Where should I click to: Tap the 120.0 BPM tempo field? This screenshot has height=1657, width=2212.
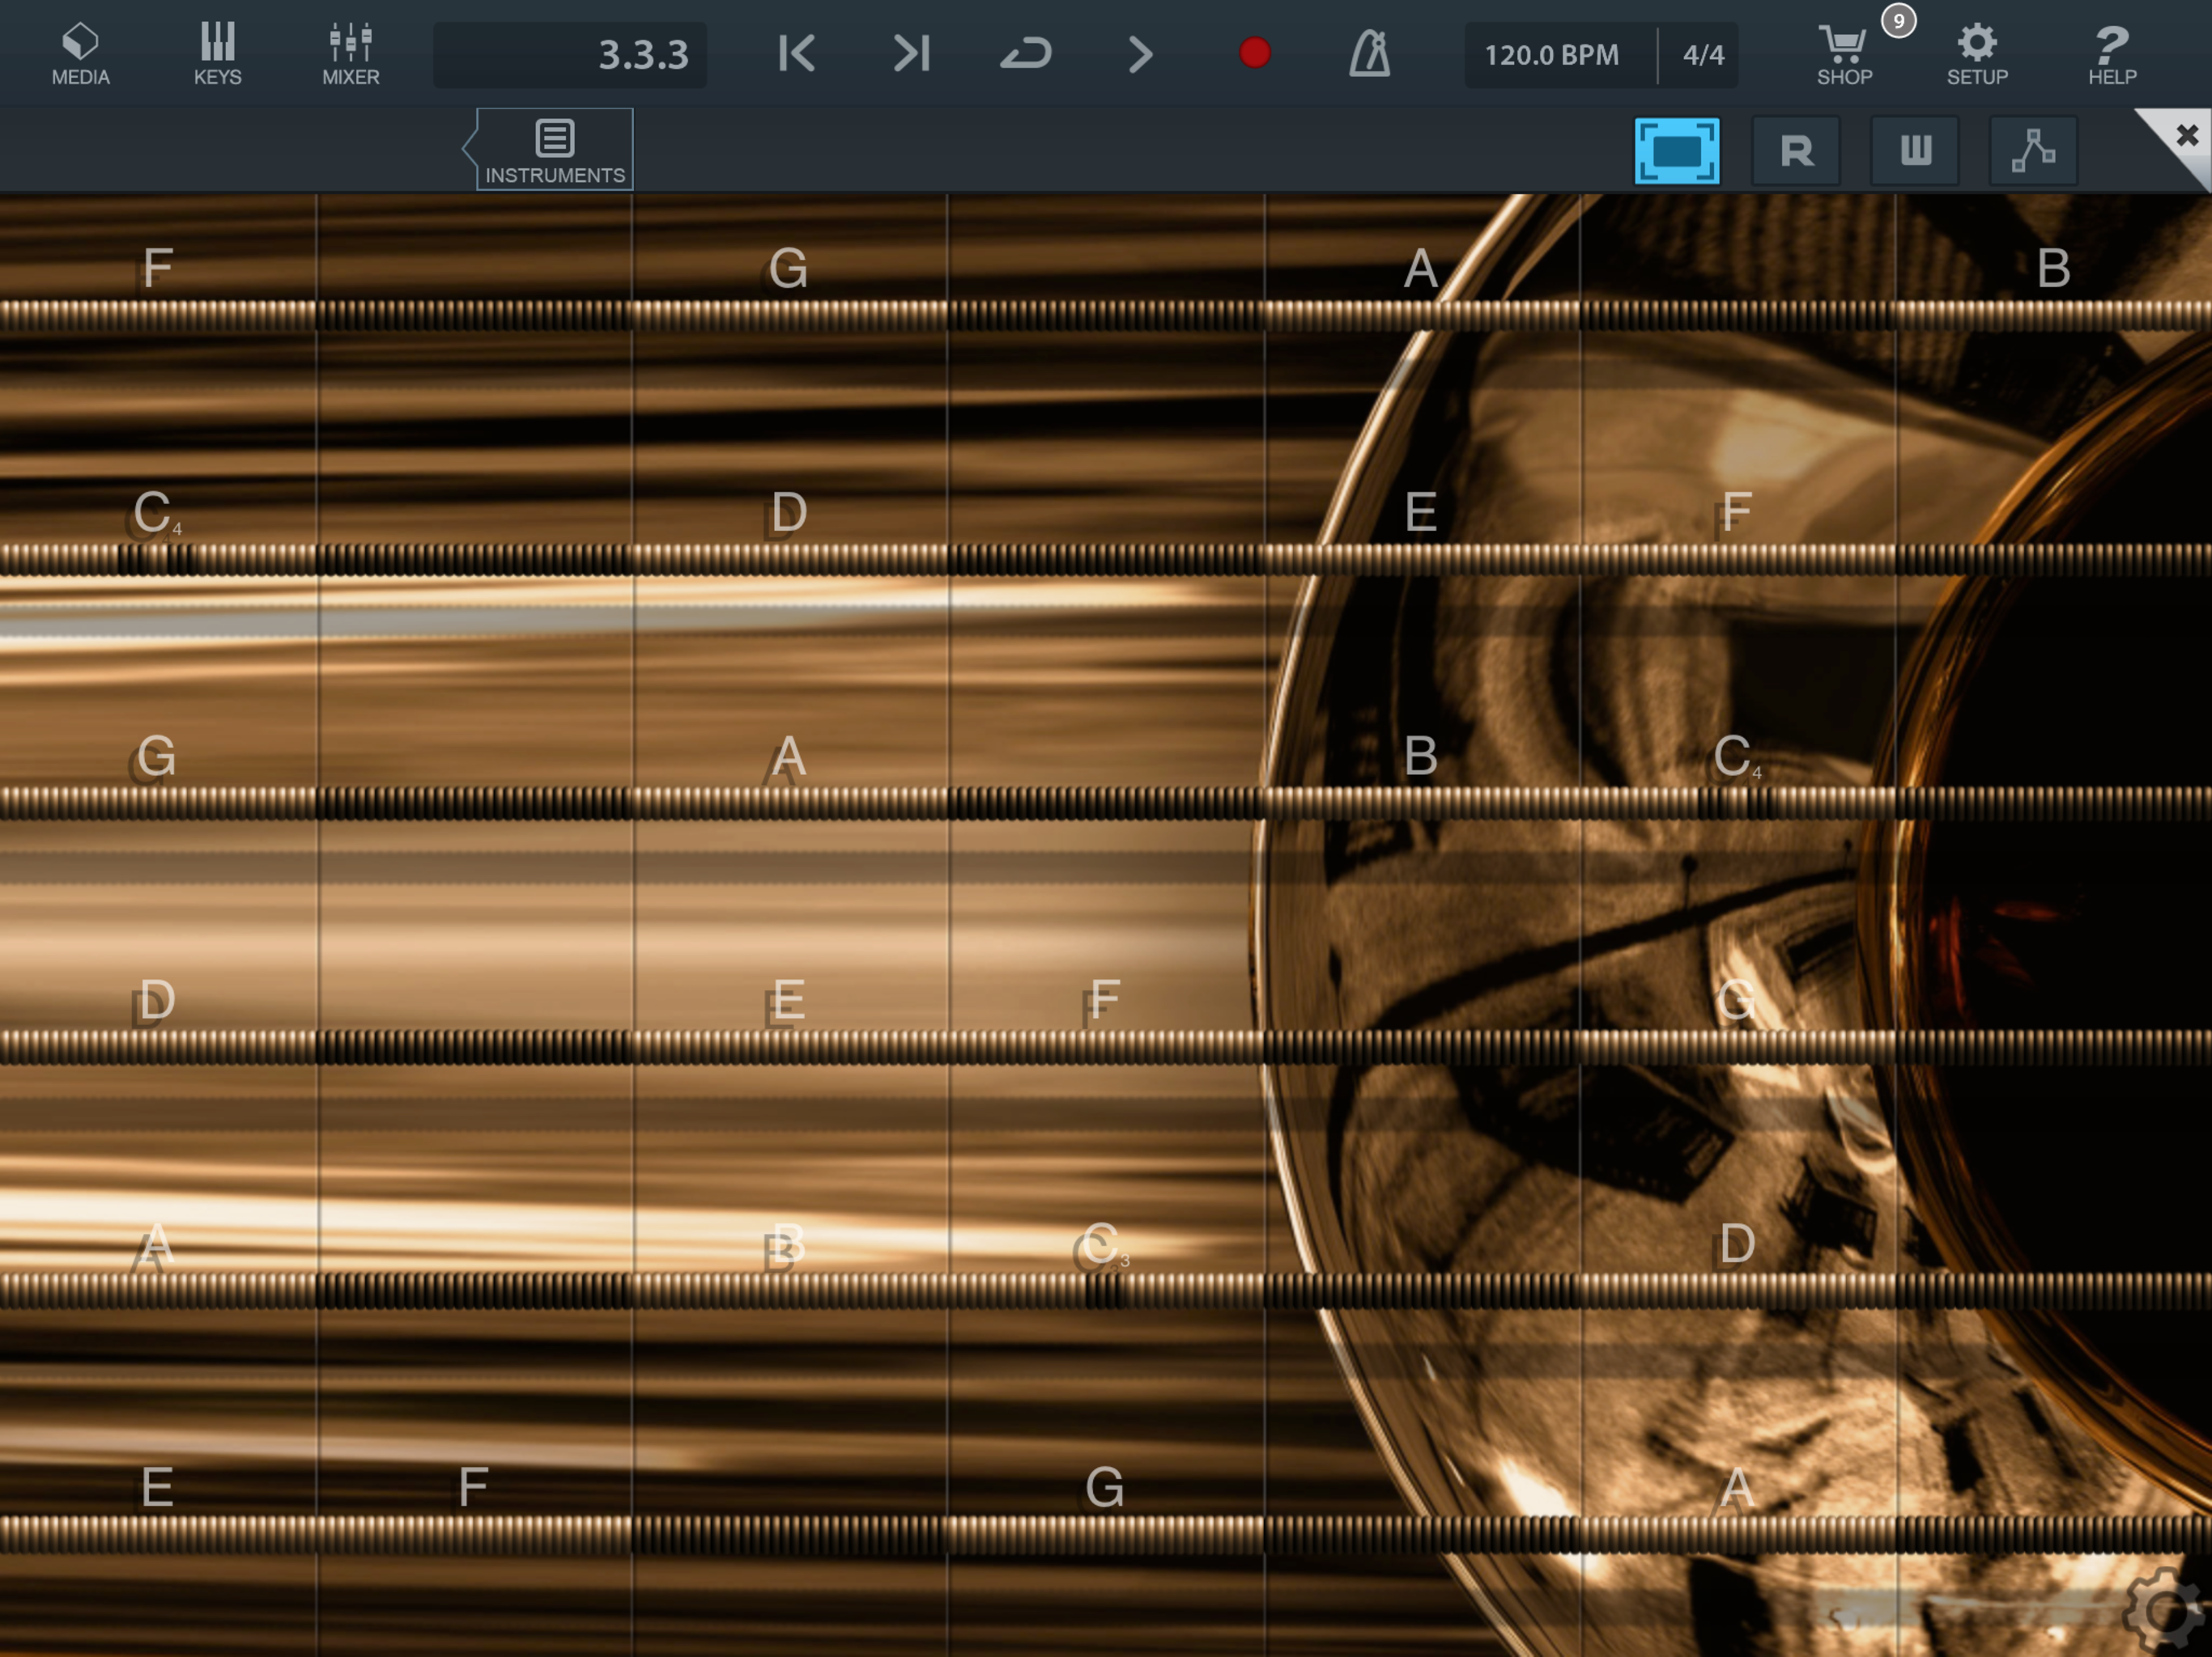(x=1551, y=55)
